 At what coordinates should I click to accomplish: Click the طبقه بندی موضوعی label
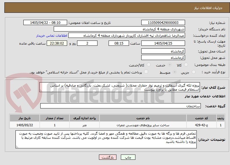tap(210, 65)
